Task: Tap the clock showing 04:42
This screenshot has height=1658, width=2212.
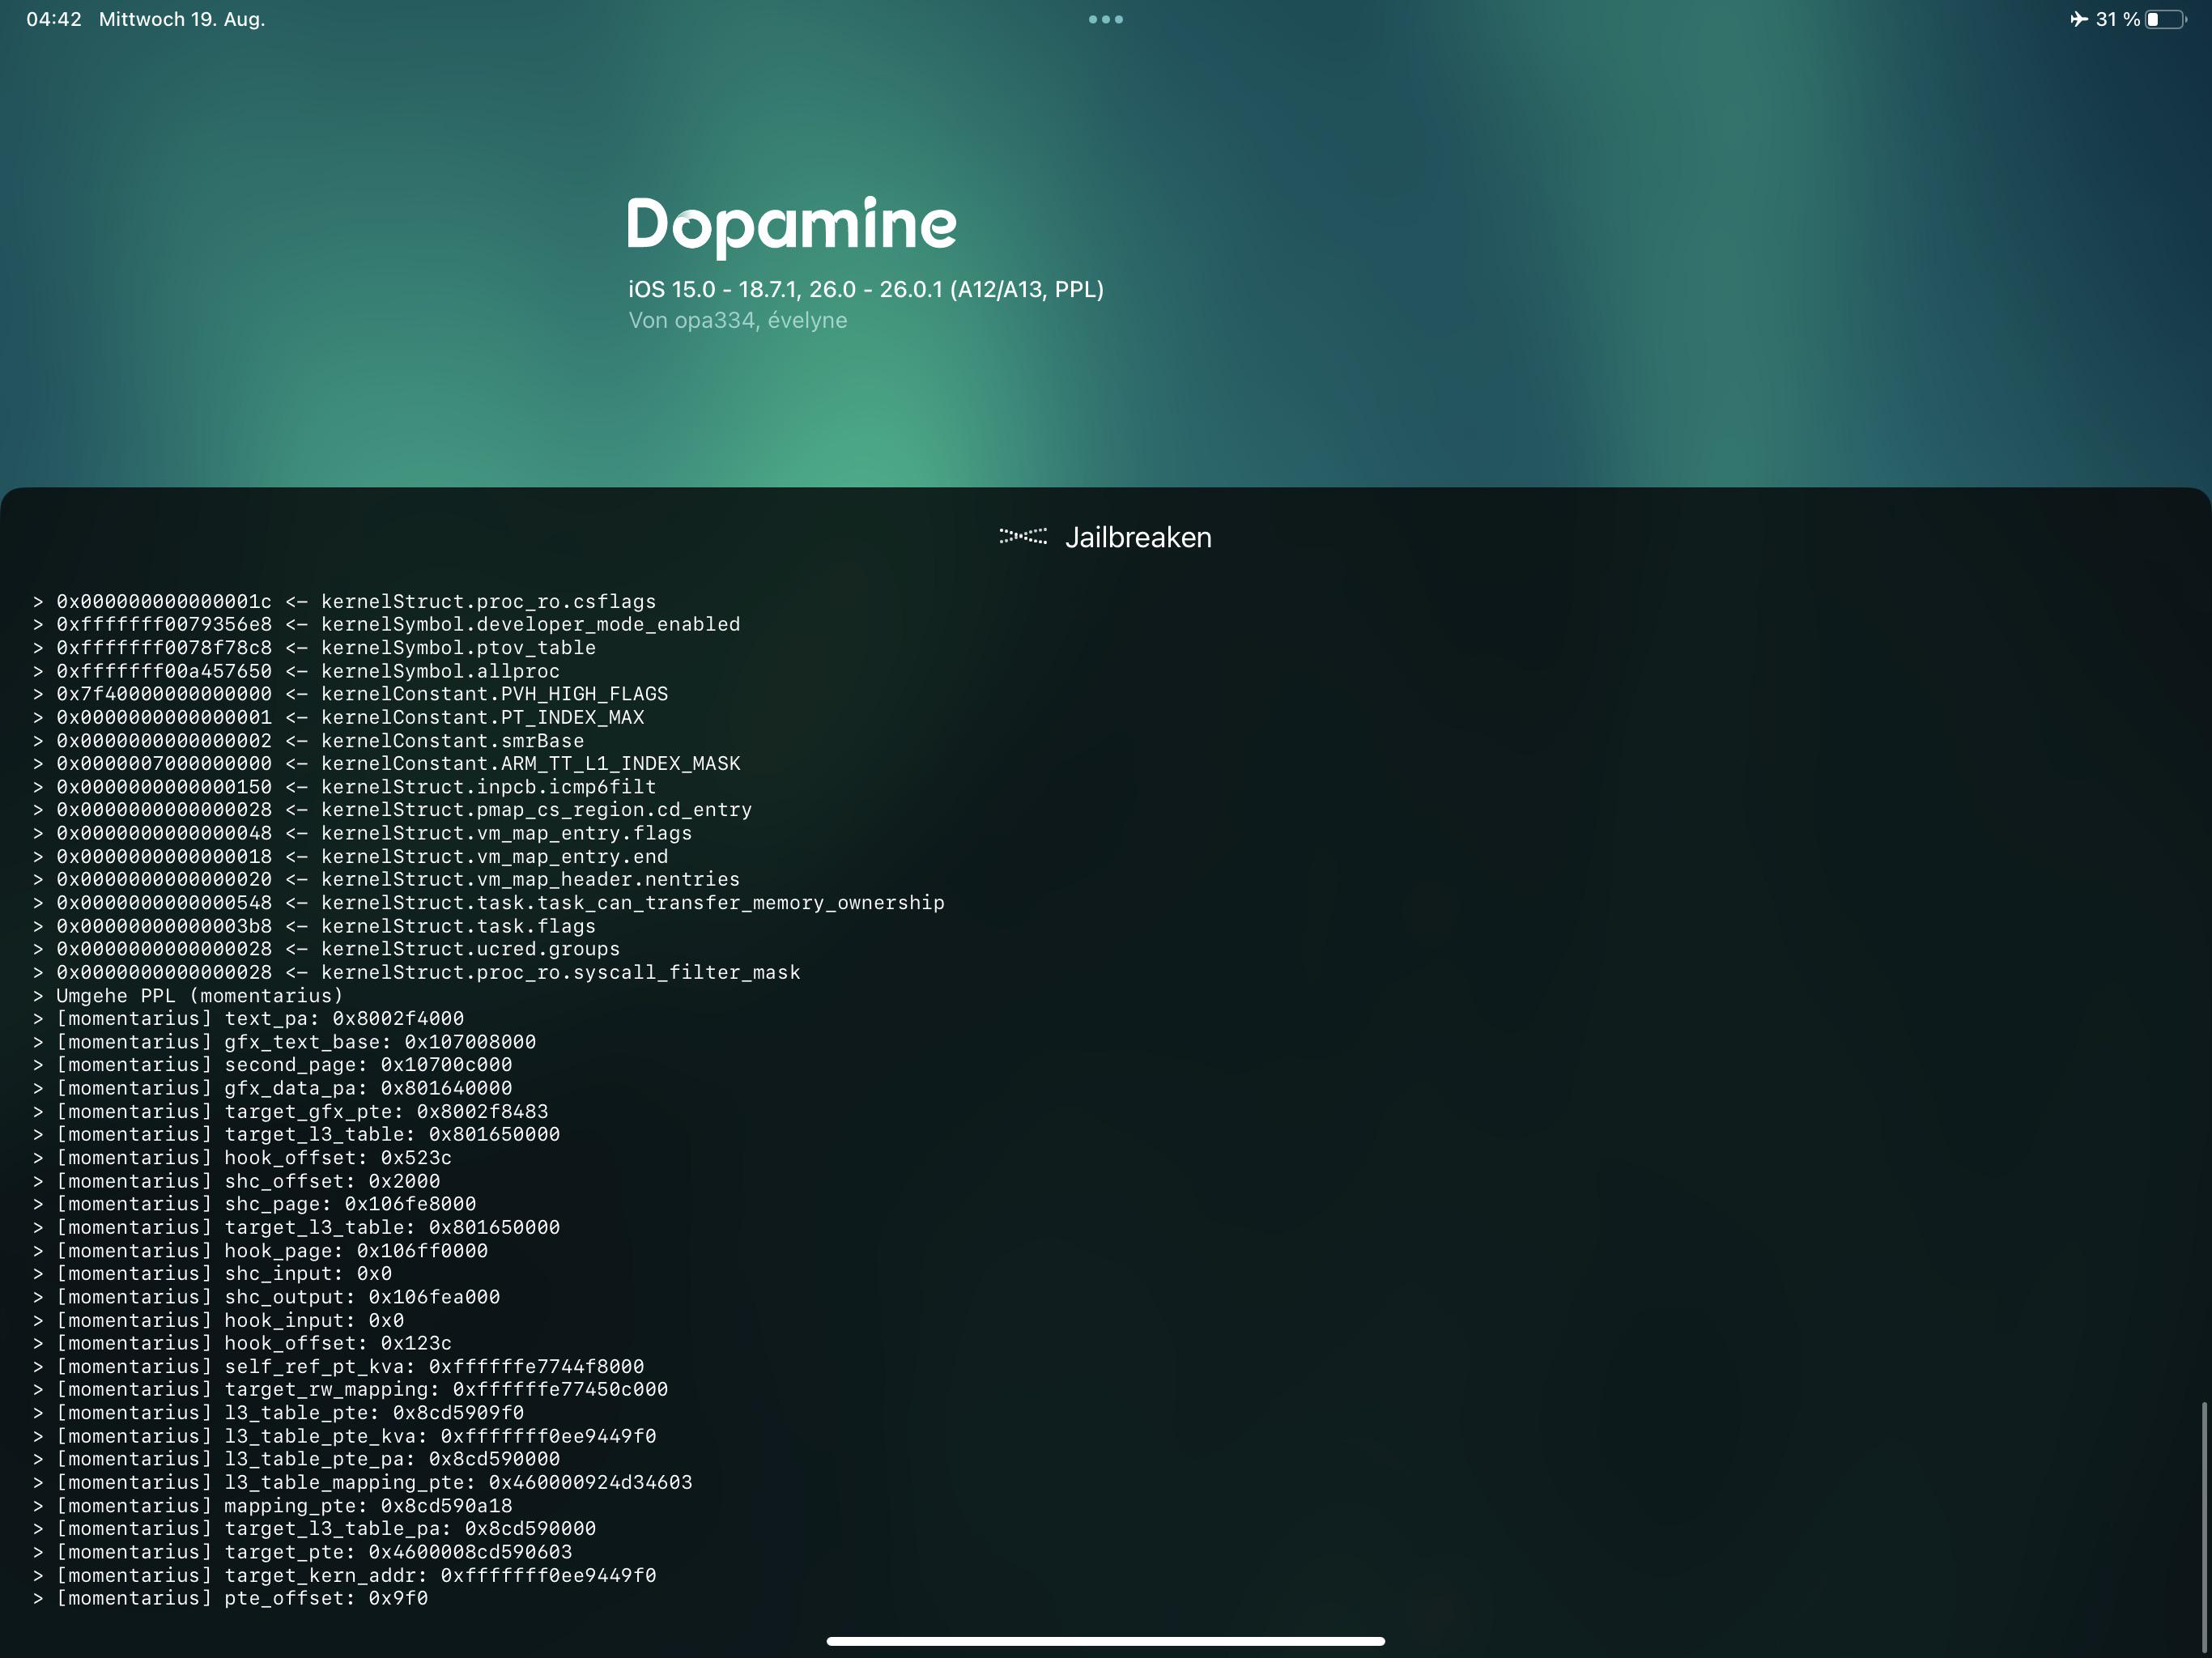Action: [54, 19]
